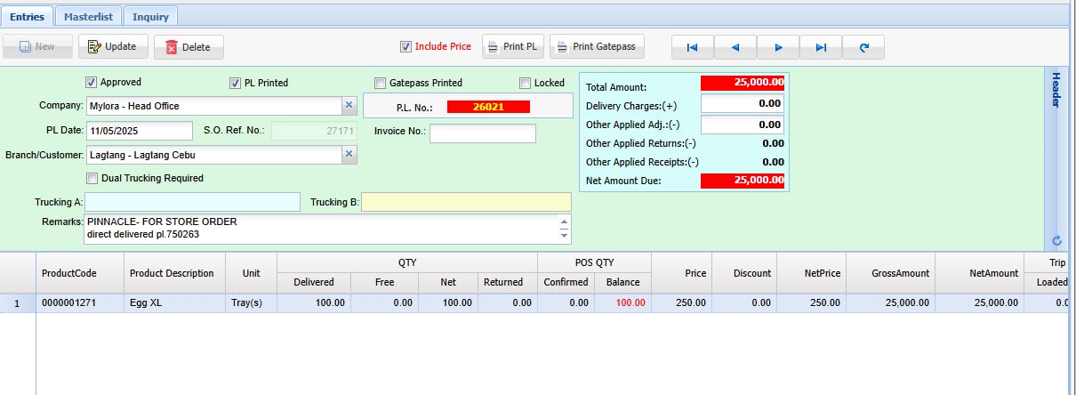
Task: Toggle the Include Price checkbox
Action: (x=406, y=47)
